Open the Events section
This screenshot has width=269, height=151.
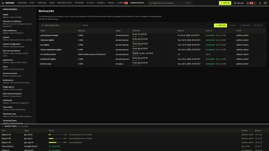pyautogui.click(x=111, y=3)
